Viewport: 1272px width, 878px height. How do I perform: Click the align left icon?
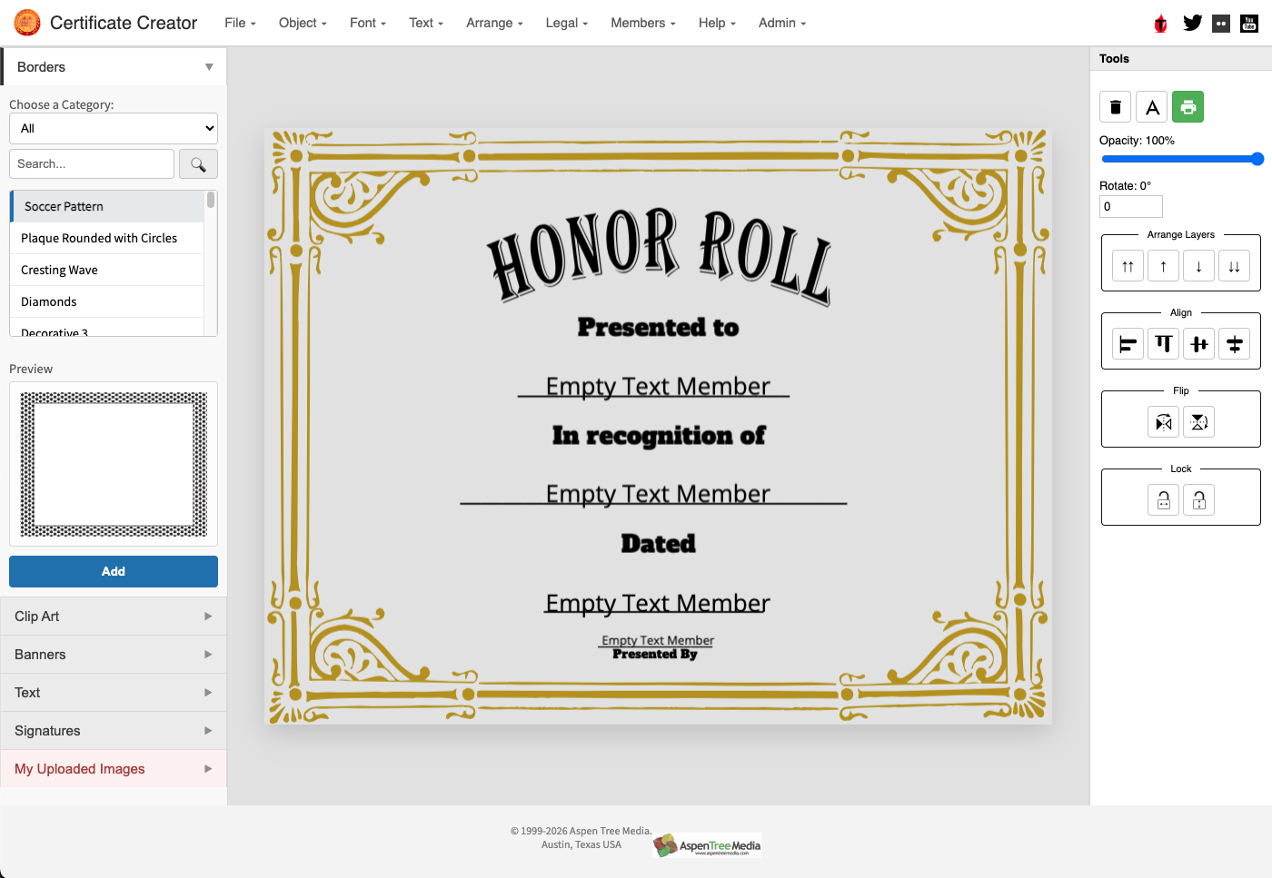click(x=1127, y=343)
